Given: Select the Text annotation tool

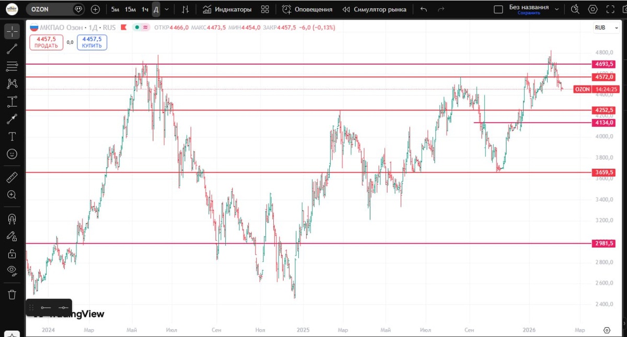Looking at the screenshot, I should click(x=12, y=137).
